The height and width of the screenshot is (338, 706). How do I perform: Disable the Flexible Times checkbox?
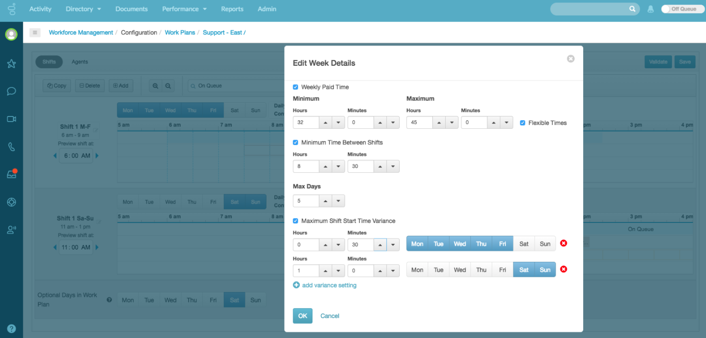[x=523, y=123]
